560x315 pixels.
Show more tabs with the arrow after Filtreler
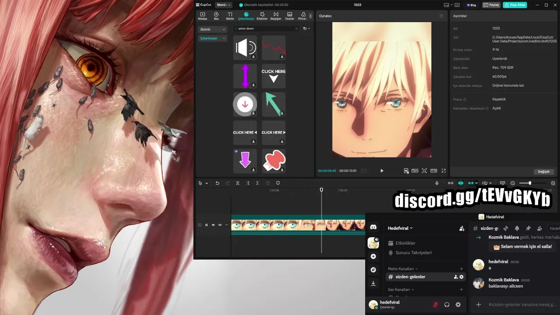311,16
